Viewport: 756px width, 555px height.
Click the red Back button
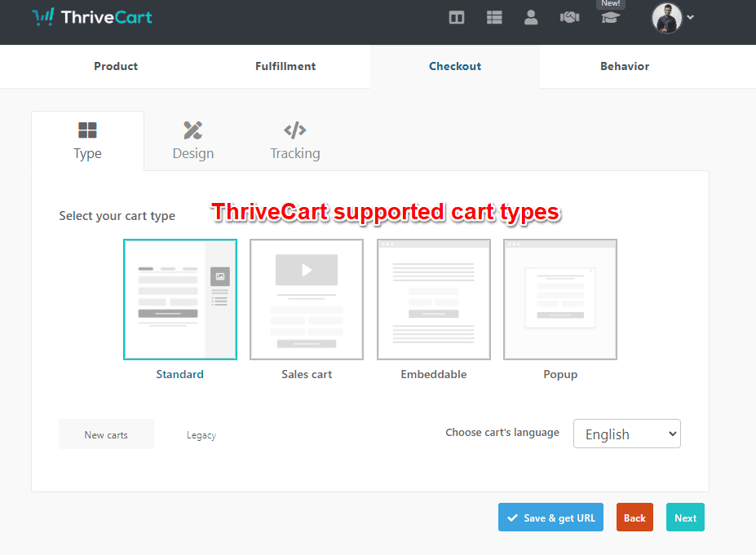tap(634, 518)
